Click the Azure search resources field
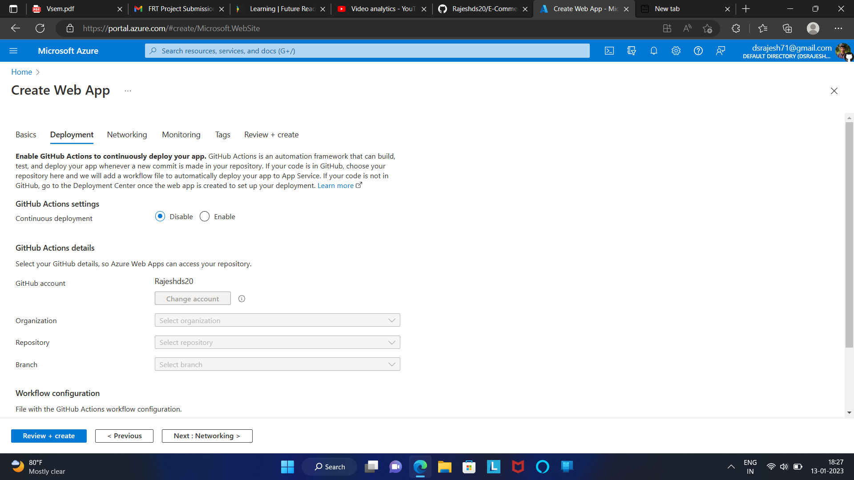 click(x=367, y=51)
